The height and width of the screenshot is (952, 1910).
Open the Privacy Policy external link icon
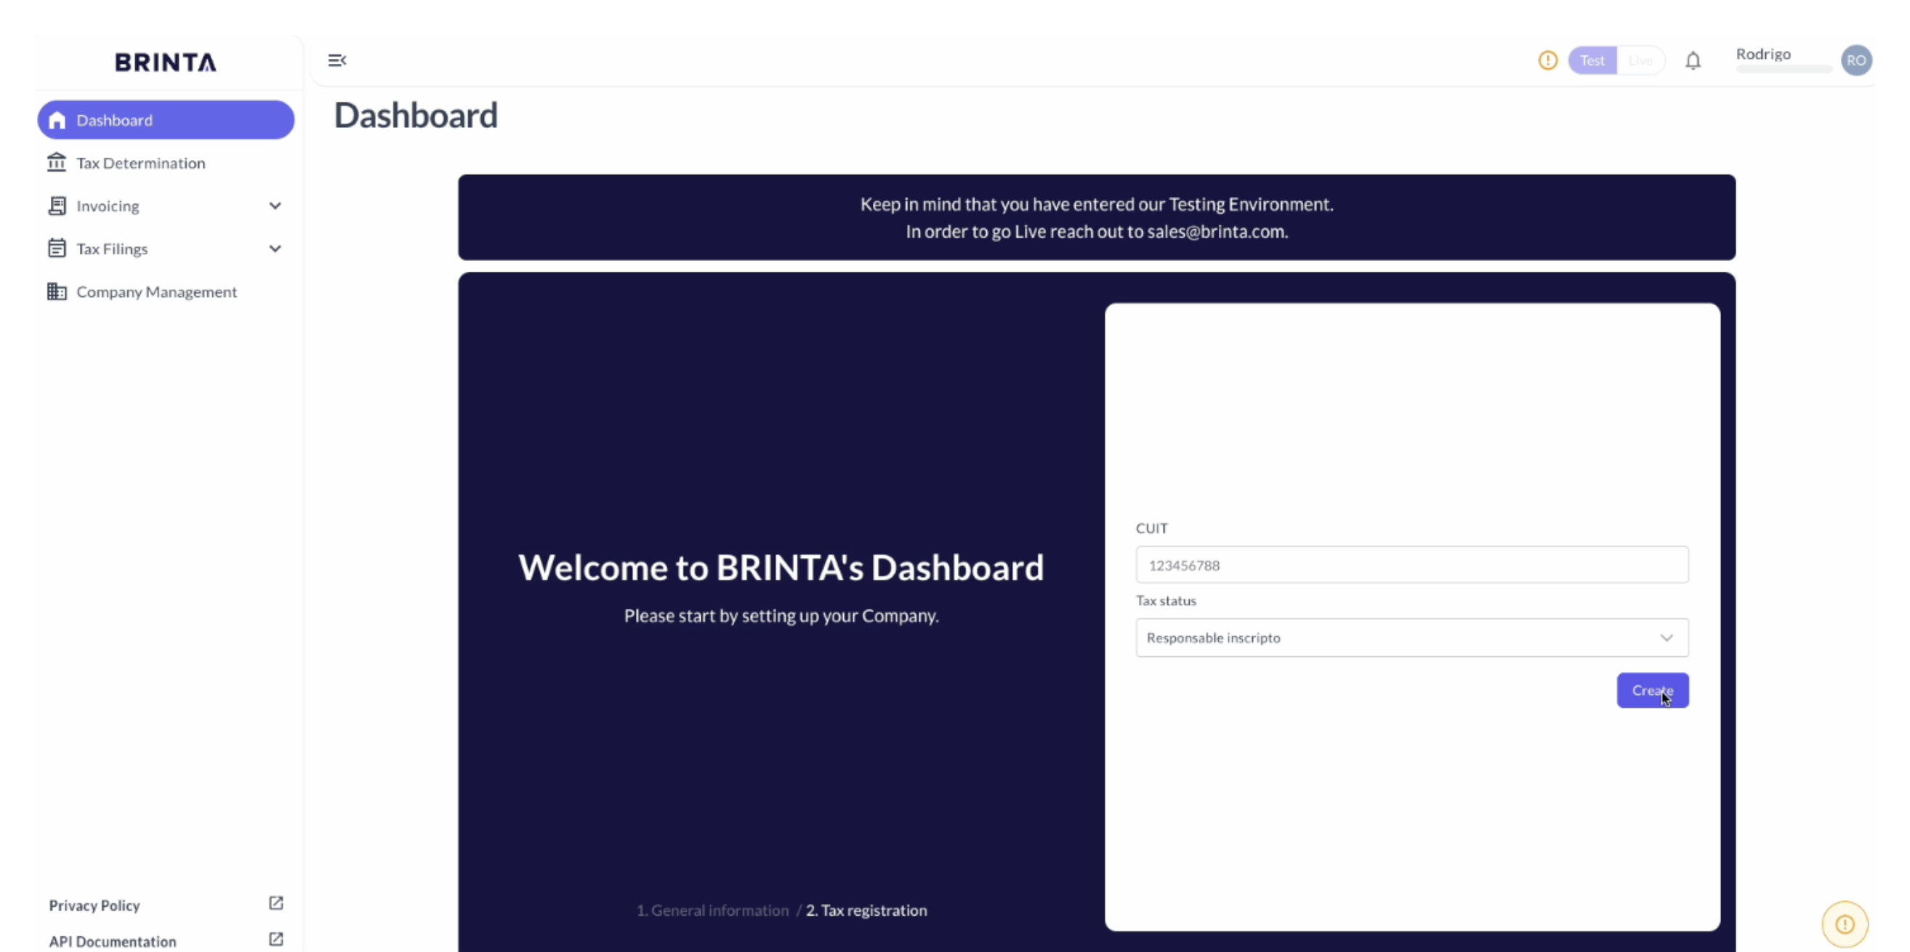(276, 903)
